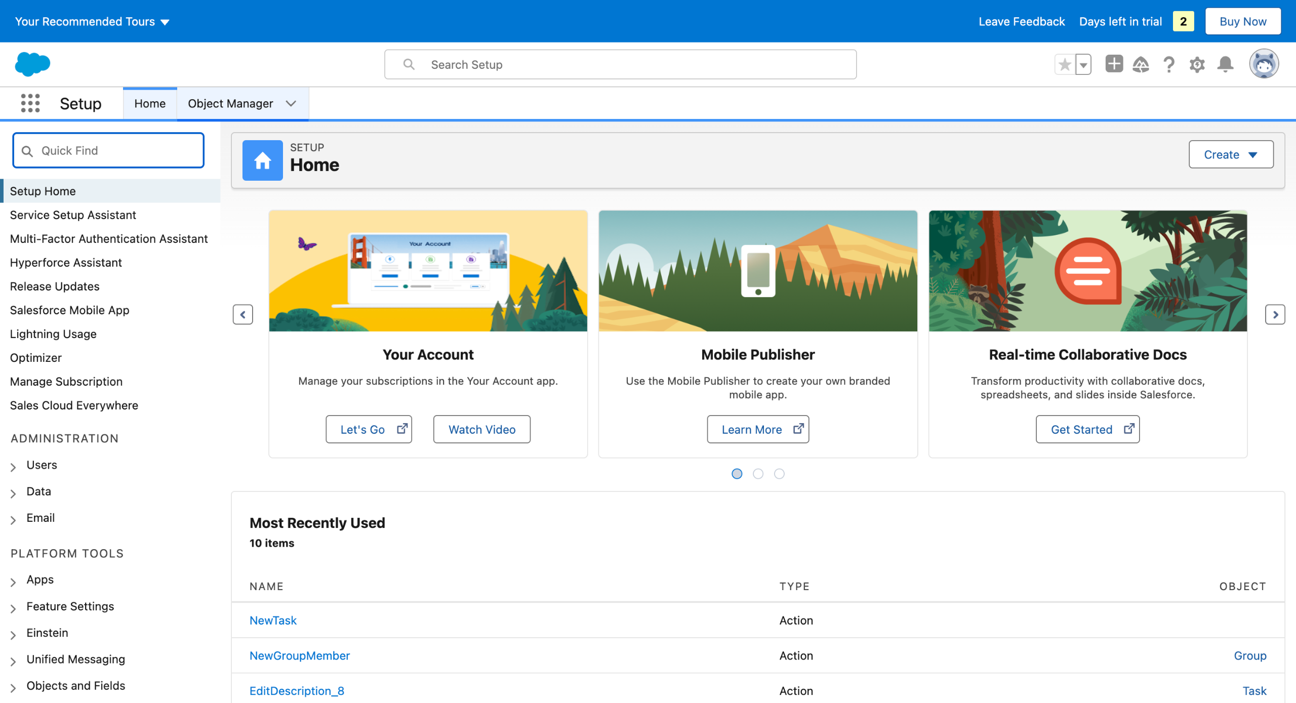The width and height of the screenshot is (1296, 703).
Task: Expand the Users tree section
Action: pyautogui.click(x=13, y=467)
